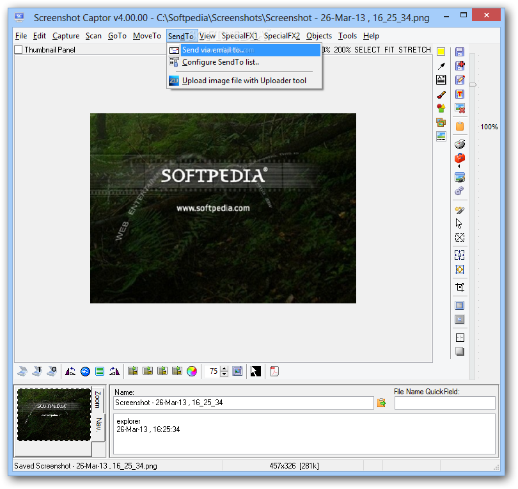518x489 pixels.
Task: Click the plain floppy disk save icon
Action: click(460, 52)
